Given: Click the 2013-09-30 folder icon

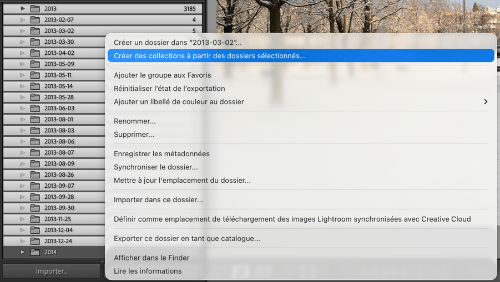Looking at the screenshot, I should click(35, 208).
